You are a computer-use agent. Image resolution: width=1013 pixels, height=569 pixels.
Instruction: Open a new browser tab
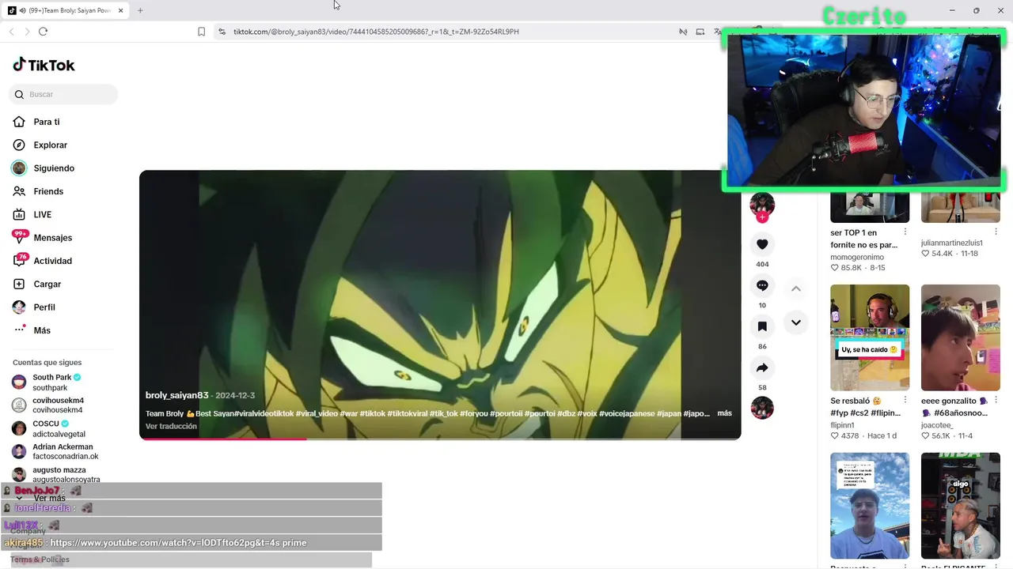(140, 10)
